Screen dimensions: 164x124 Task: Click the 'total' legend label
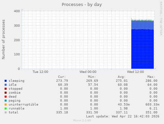click(14, 112)
